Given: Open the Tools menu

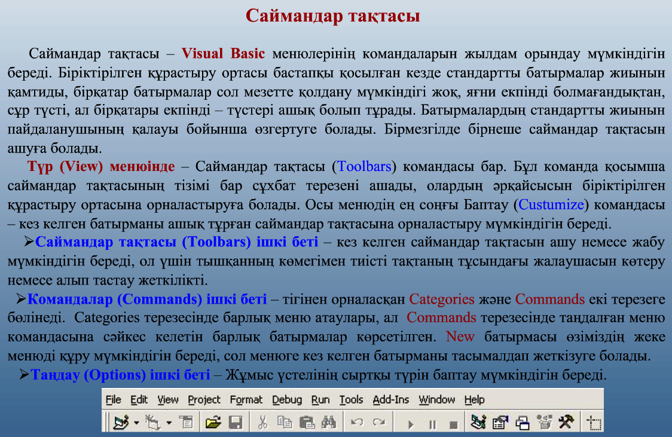Looking at the screenshot, I should click(x=351, y=400).
